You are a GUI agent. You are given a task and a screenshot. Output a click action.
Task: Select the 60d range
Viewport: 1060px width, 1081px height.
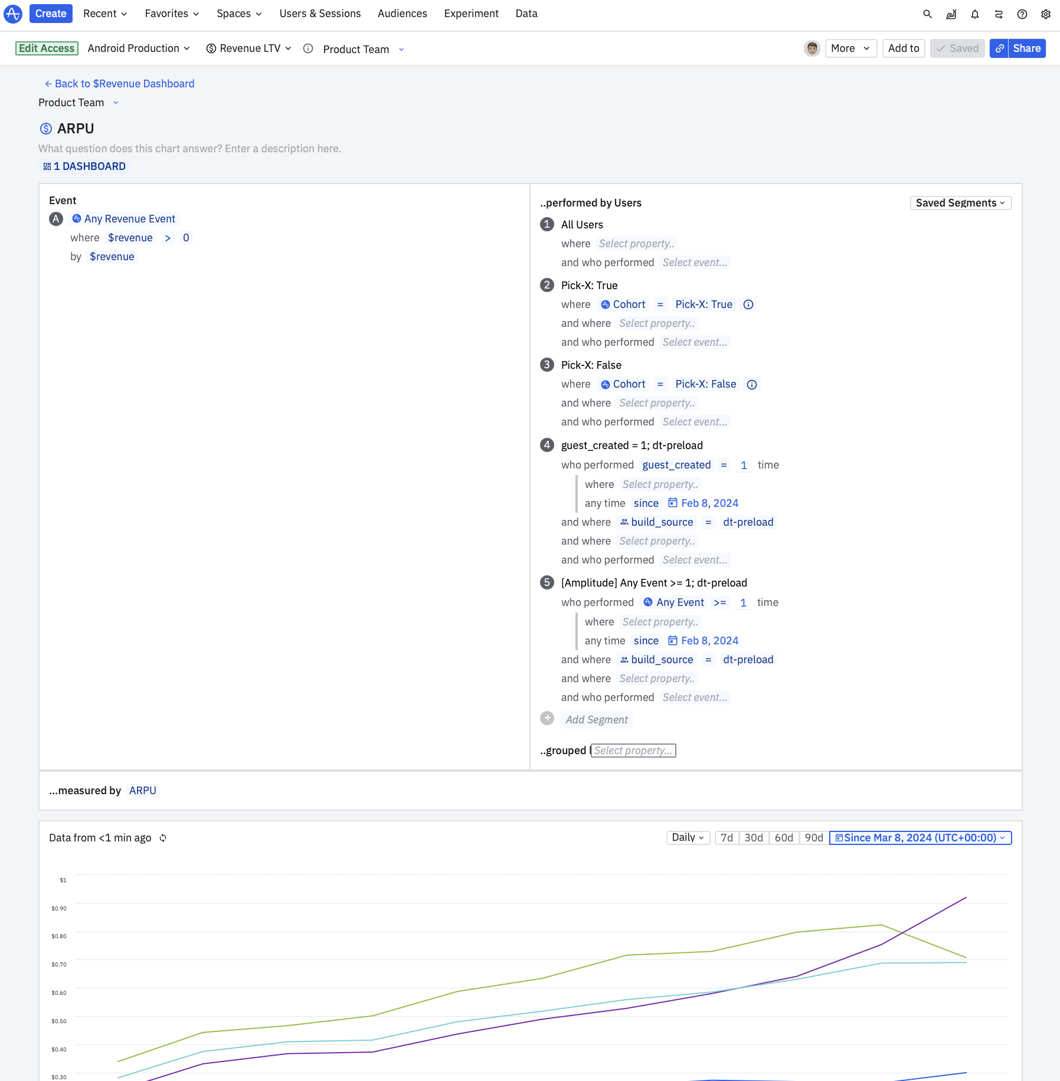784,838
